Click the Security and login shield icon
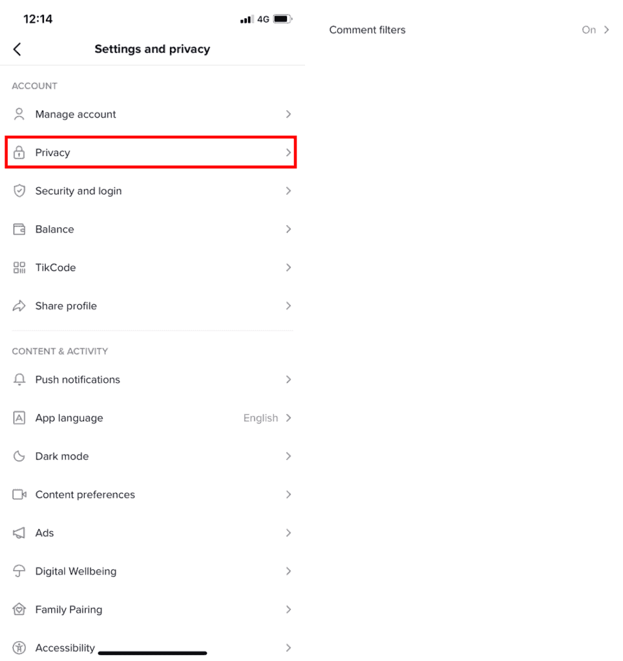This screenshot has width=623, height=661. click(19, 190)
